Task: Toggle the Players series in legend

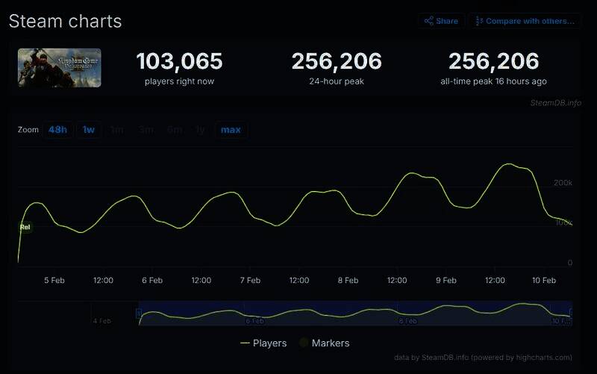Action: click(263, 343)
